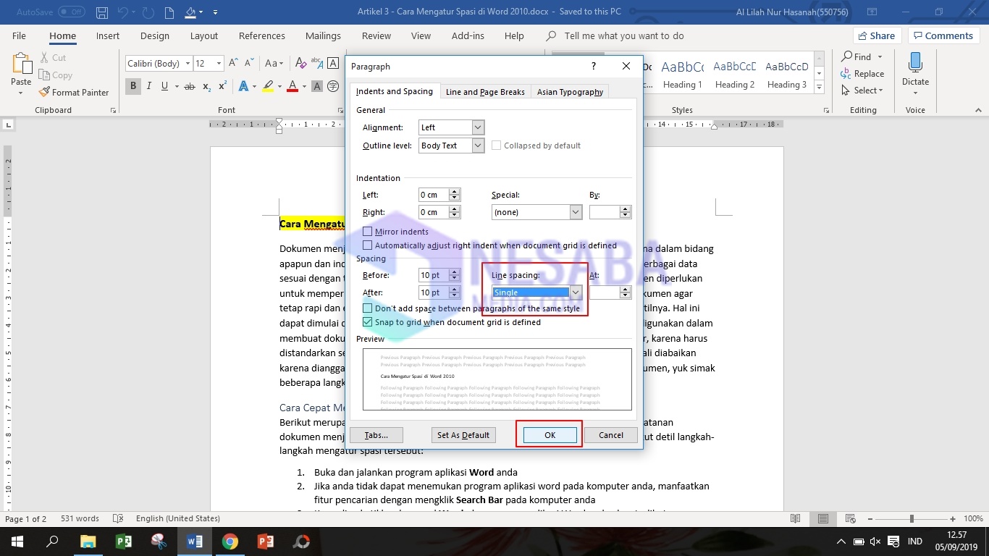
Task: Click spelling proofing icon in status bar
Action: (x=118, y=518)
